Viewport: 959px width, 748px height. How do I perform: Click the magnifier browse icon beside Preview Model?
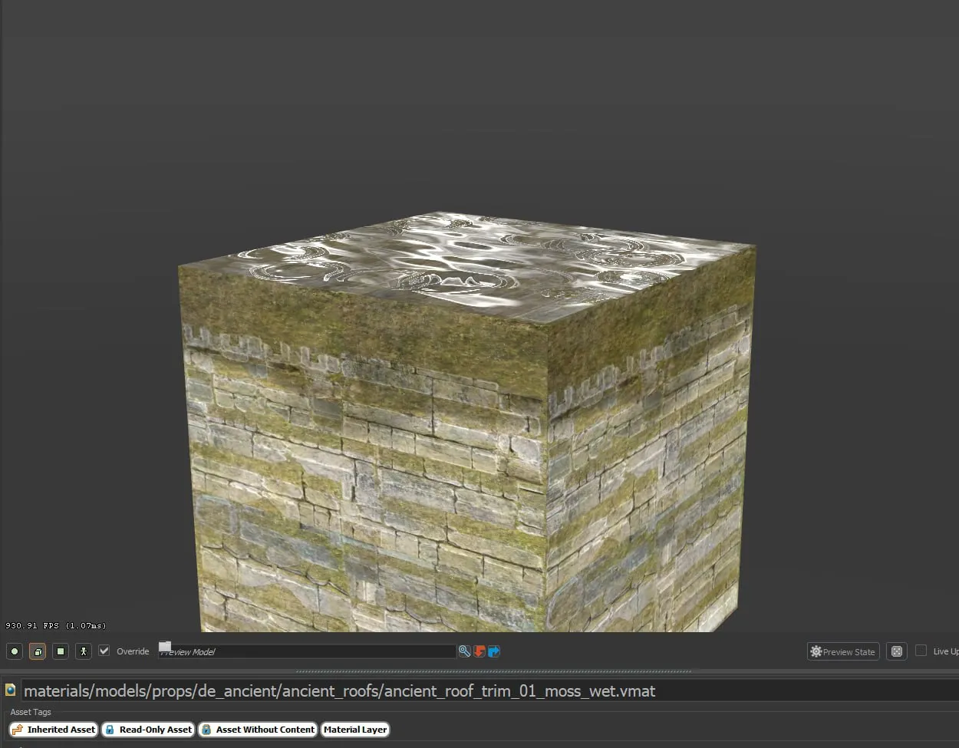464,651
